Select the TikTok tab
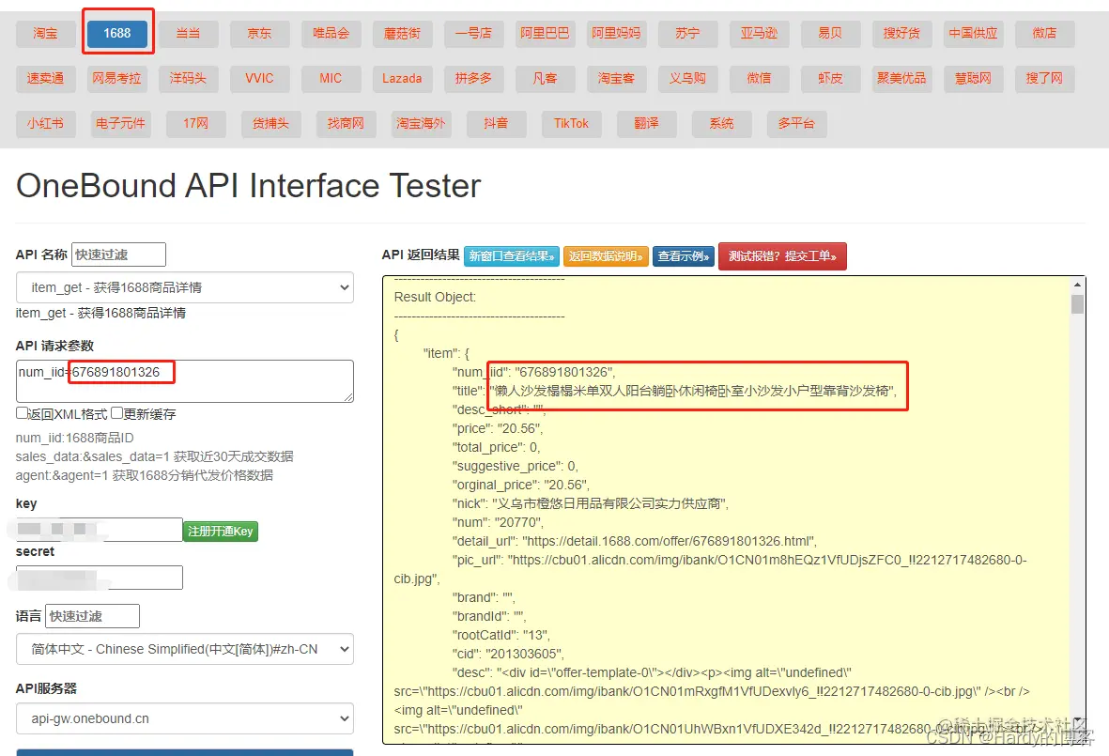This screenshot has width=1109, height=756. pyautogui.click(x=572, y=124)
